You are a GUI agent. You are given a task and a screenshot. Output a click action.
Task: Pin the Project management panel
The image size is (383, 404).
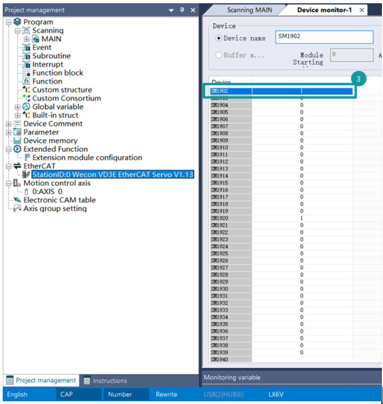click(182, 10)
